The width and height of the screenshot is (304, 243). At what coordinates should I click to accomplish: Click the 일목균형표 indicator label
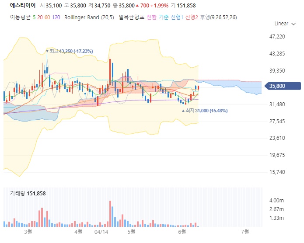[132, 17]
